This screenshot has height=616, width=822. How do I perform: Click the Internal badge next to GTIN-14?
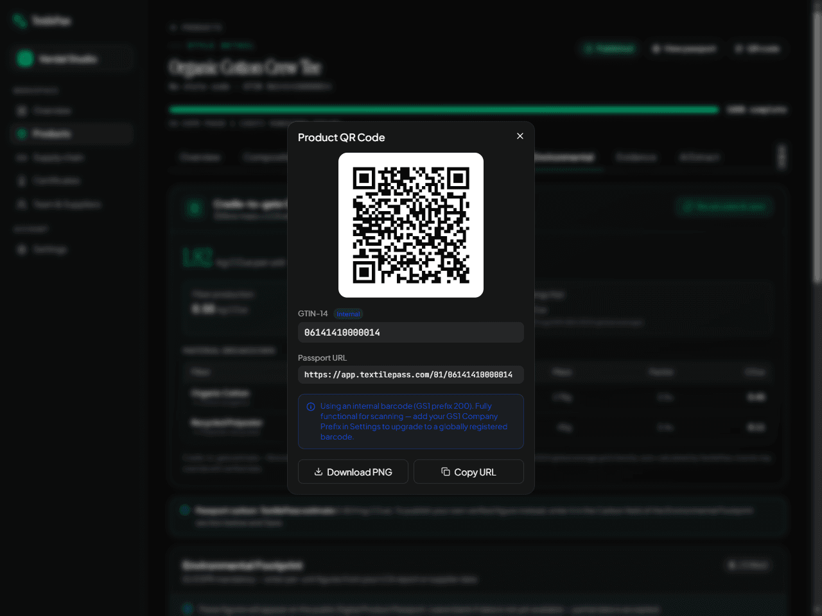click(x=348, y=314)
